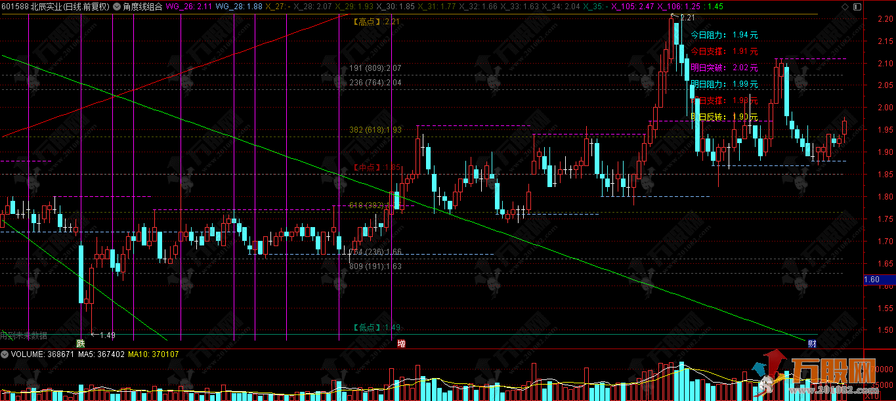The image size is (896, 401).
Task: Click the 跌 event marker icon
Action: (80, 343)
